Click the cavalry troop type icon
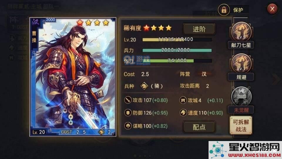This screenshot has height=159, width=282. [x=144, y=86]
